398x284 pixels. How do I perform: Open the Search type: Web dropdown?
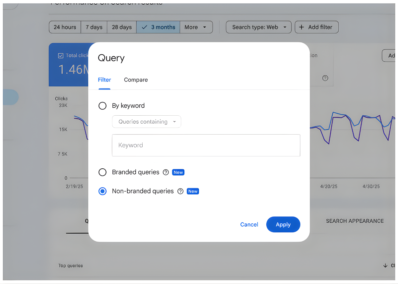(x=258, y=27)
